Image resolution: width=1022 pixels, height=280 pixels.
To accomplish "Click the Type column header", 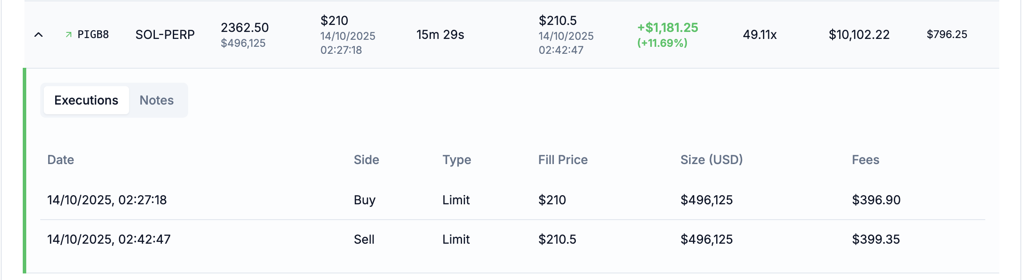I will tap(456, 160).
